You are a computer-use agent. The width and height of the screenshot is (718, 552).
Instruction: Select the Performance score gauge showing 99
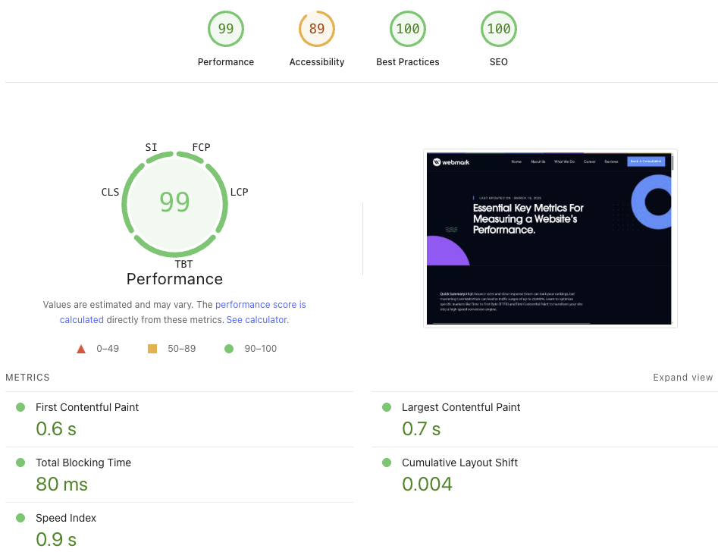[225, 28]
